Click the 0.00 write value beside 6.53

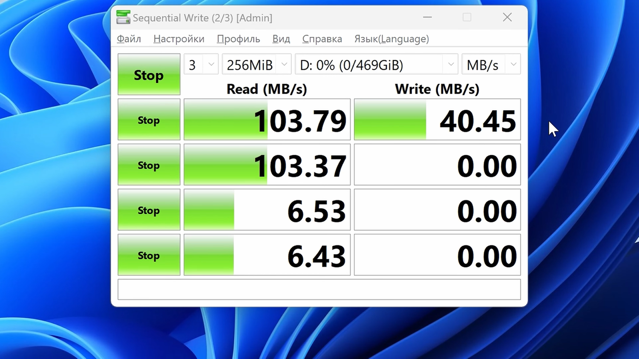[438, 210]
